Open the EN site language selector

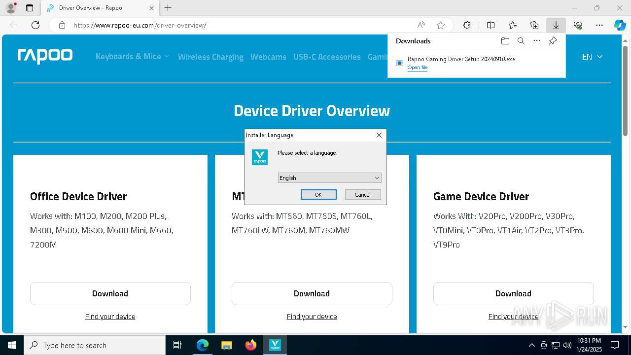click(592, 57)
